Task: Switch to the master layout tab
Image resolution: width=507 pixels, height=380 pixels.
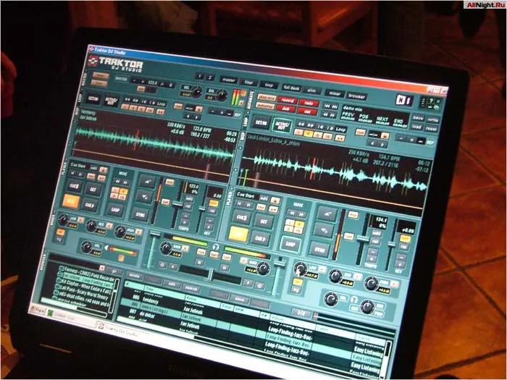Action: click(228, 80)
